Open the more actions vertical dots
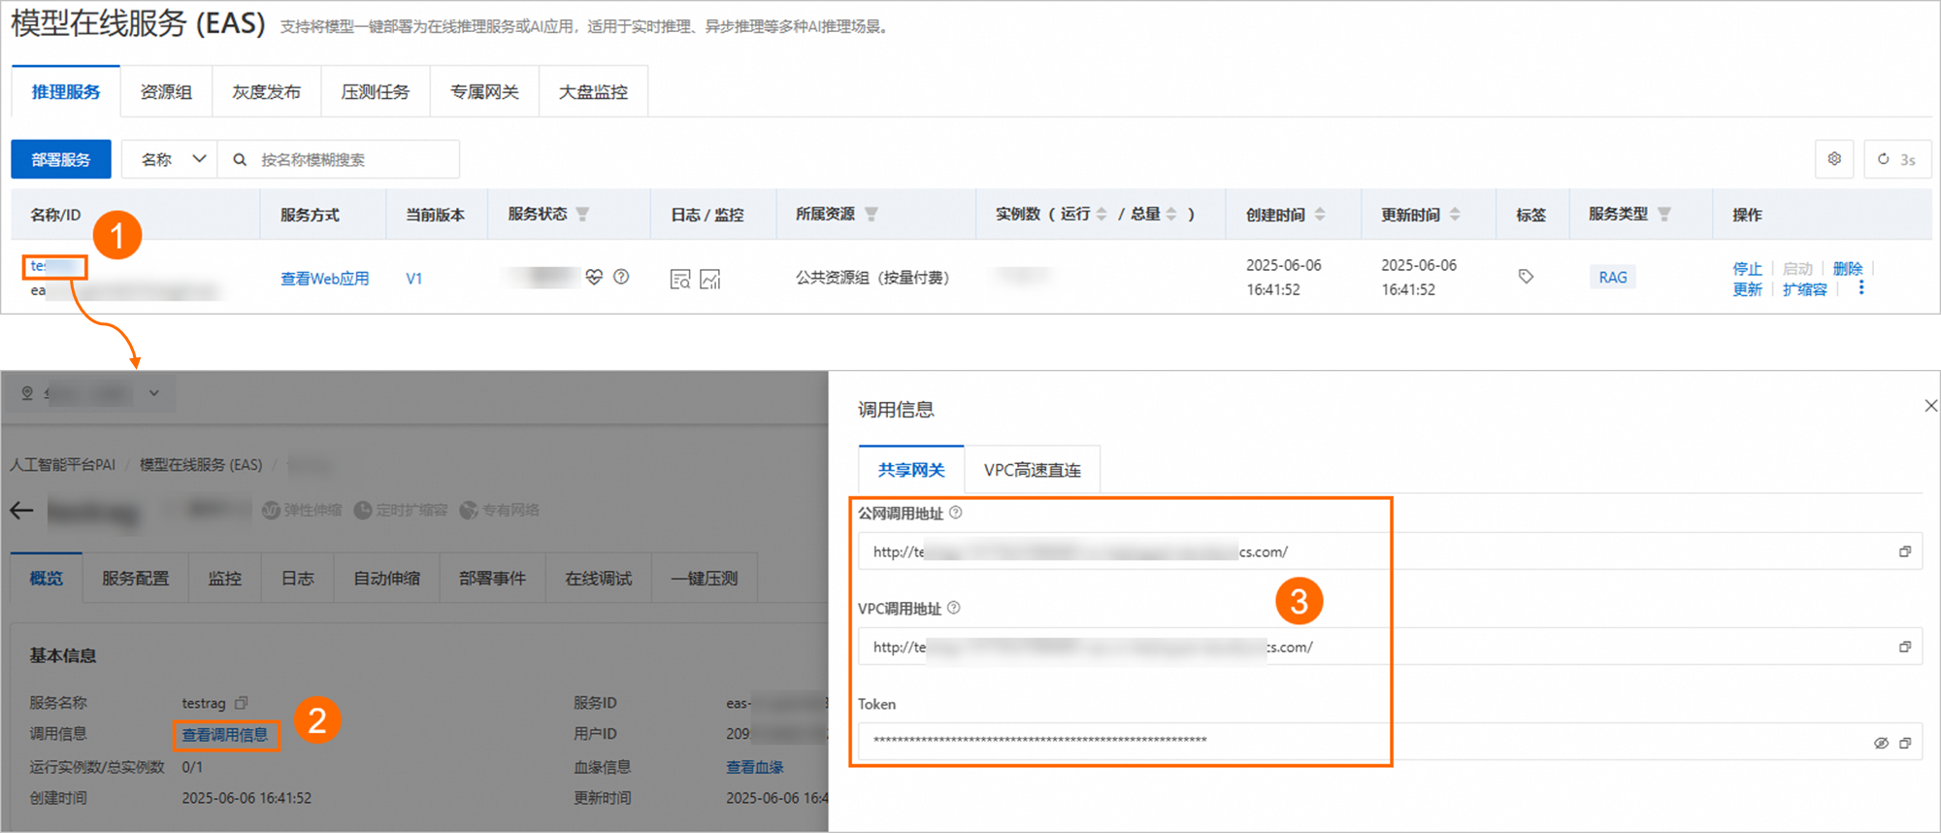The image size is (1941, 833). (1861, 288)
